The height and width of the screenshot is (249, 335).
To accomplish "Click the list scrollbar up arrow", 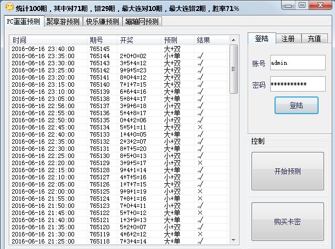I will click(233, 40).
